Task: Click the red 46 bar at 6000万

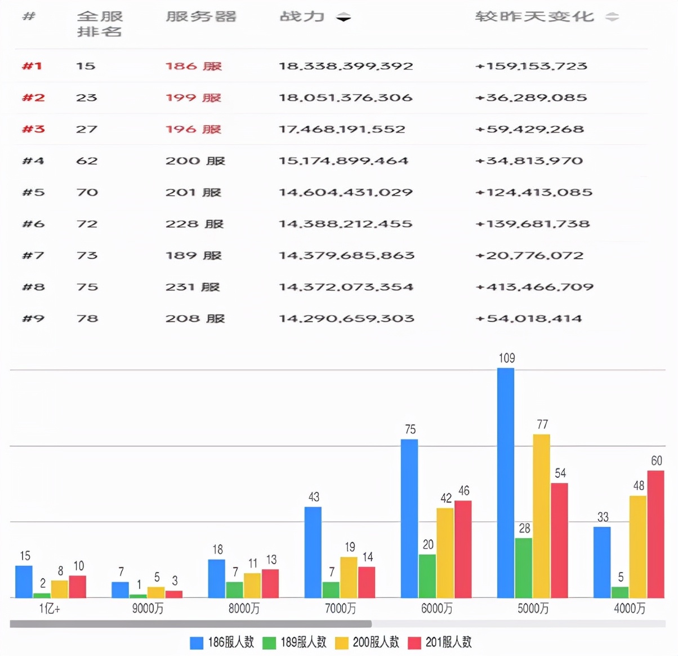Action: click(x=463, y=549)
